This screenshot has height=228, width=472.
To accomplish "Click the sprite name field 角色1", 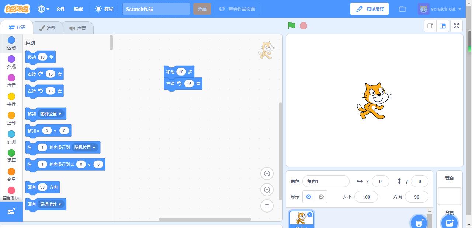I will pyautogui.click(x=326, y=181).
